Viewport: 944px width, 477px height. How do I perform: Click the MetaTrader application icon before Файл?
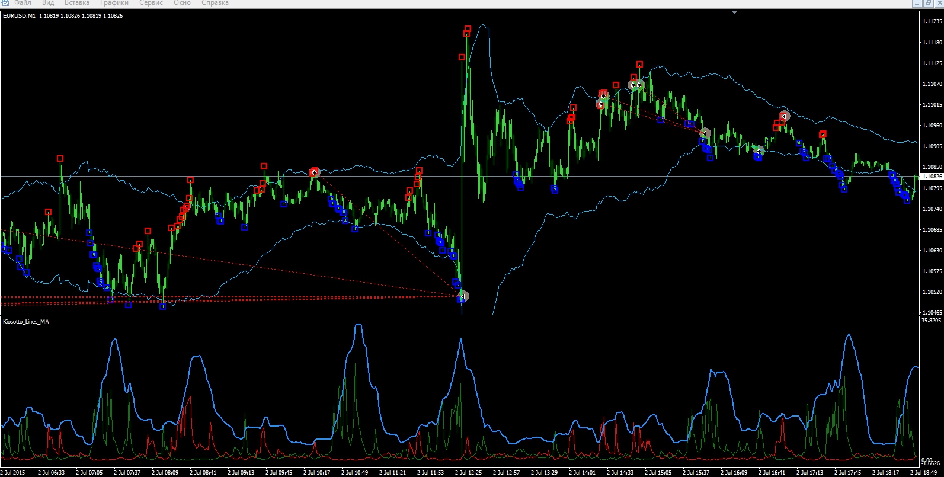(x=5, y=2)
